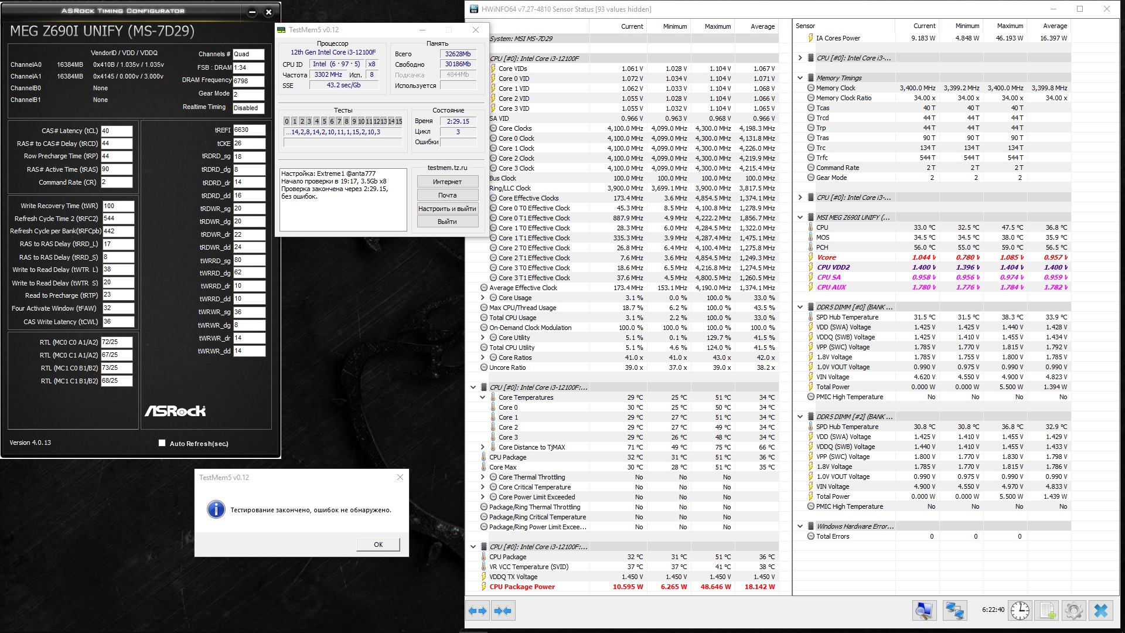Click OK in the TestMem5 dialog
The image size is (1125, 633).
pyautogui.click(x=378, y=544)
